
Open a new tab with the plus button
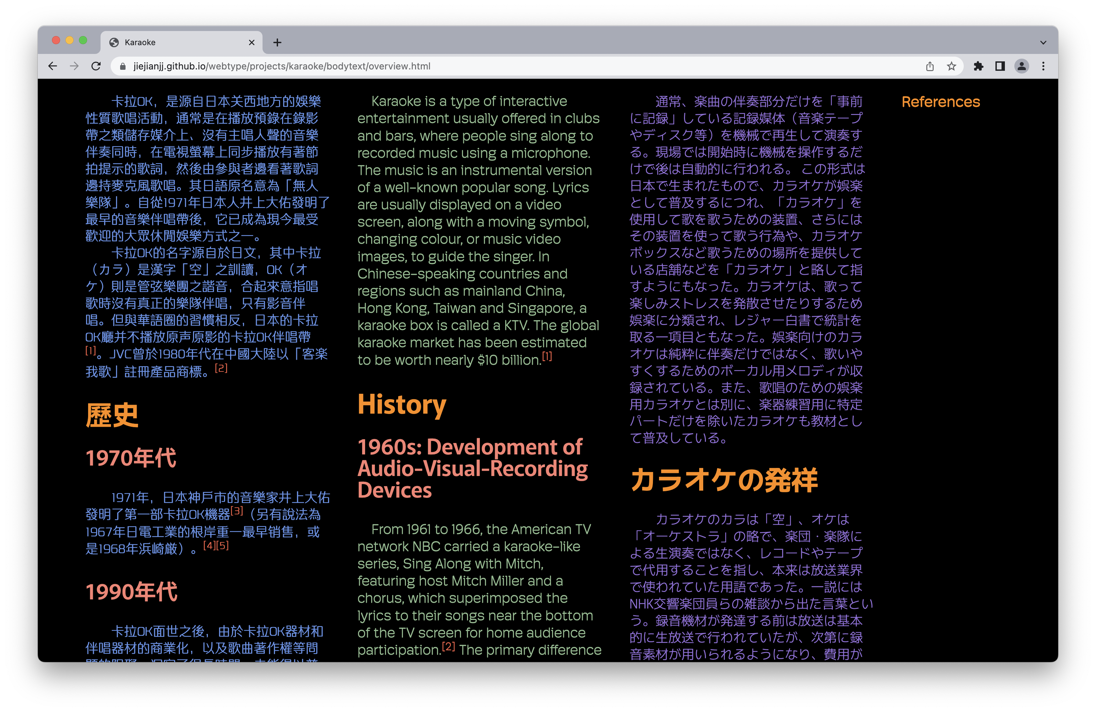pos(277,42)
